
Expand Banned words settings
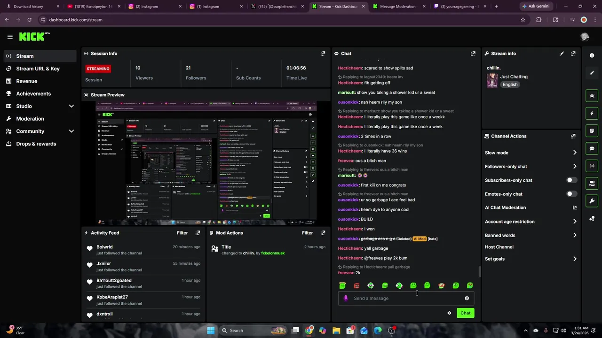point(575,235)
